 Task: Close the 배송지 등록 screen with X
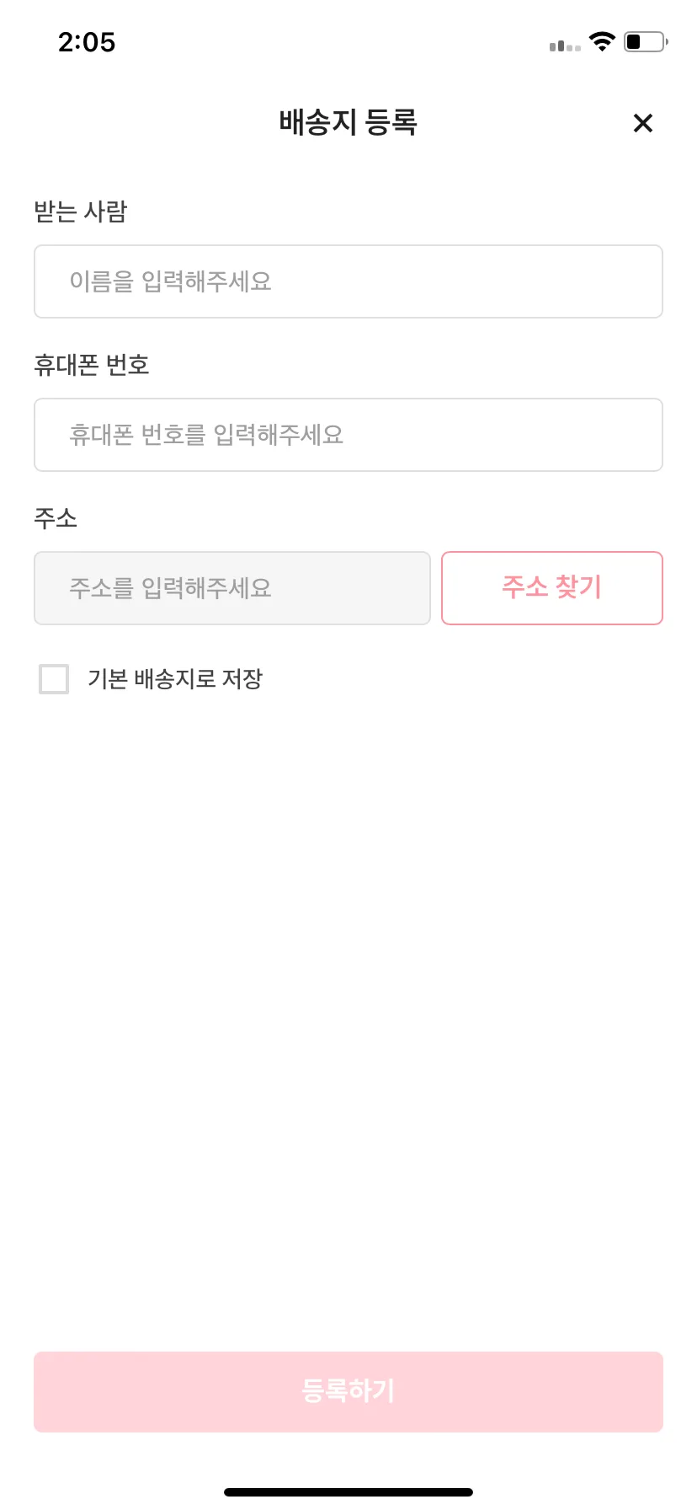[x=643, y=123]
